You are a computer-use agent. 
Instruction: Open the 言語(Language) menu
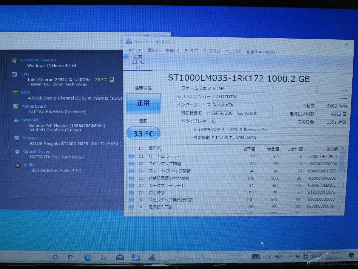(x=260, y=52)
